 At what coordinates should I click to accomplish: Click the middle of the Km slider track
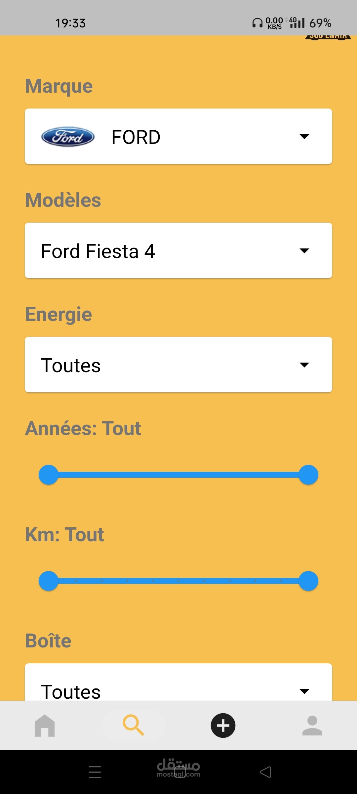pyautogui.click(x=178, y=581)
